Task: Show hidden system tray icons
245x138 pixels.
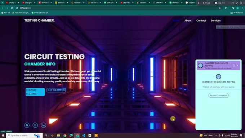Action: tap(216, 135)
